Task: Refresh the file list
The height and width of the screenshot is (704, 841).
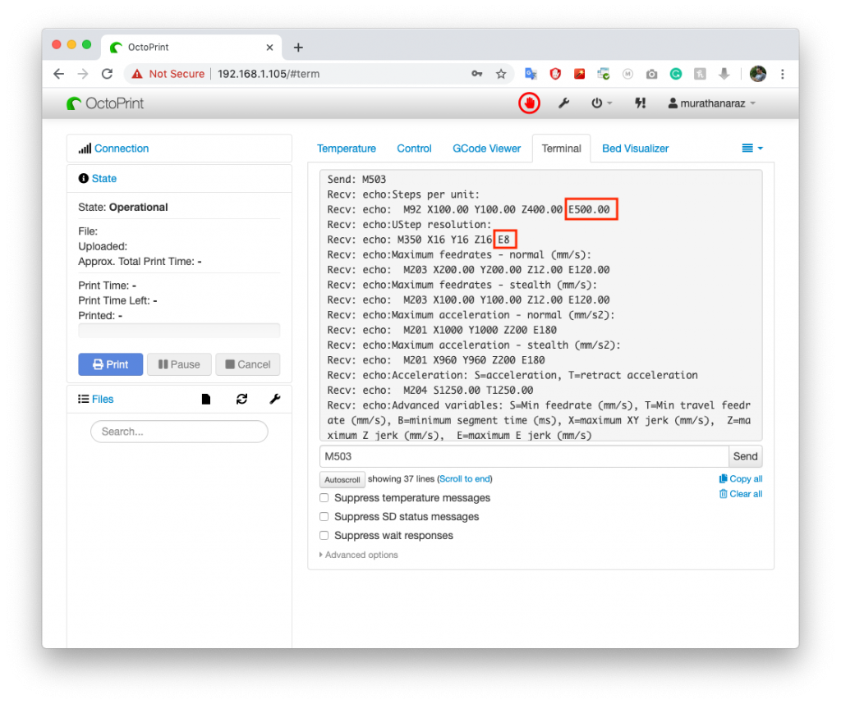Action: click(242, 399)
